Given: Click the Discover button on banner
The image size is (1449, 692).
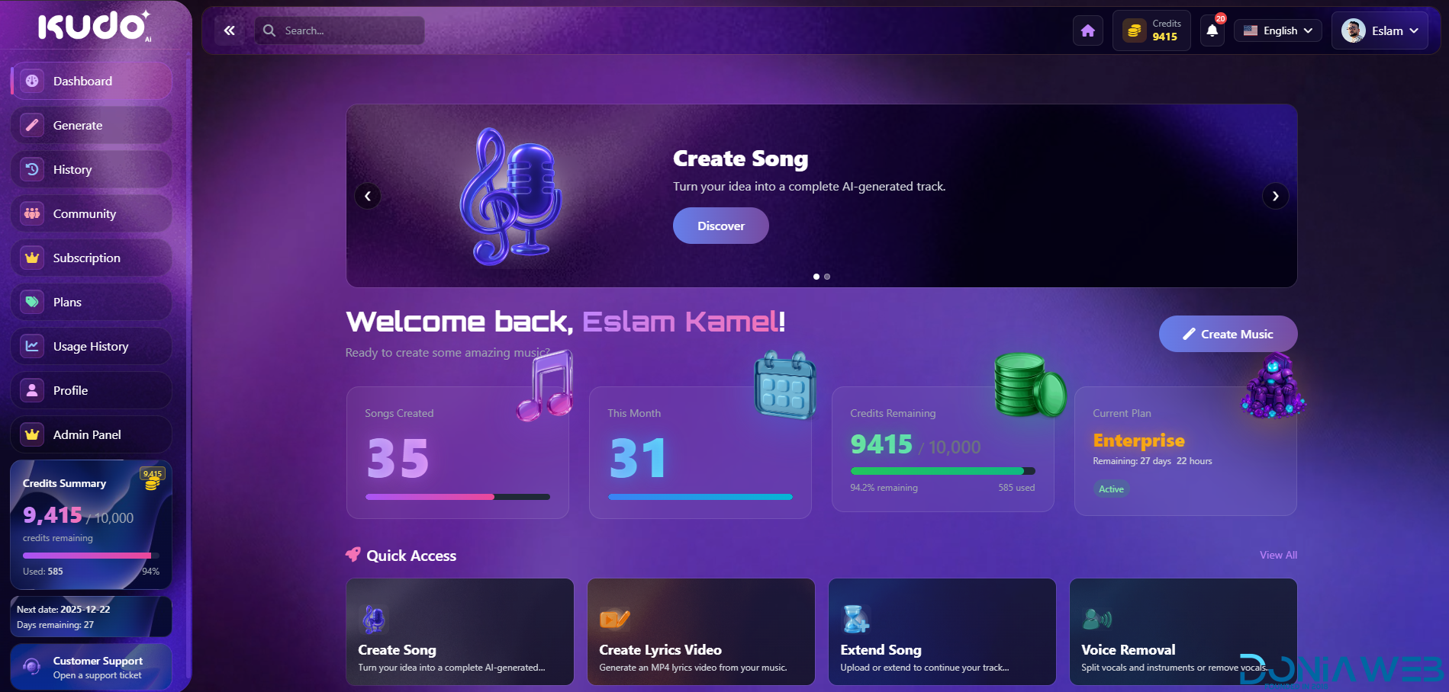Looking at the screenshot, I should tap(720, 226).
